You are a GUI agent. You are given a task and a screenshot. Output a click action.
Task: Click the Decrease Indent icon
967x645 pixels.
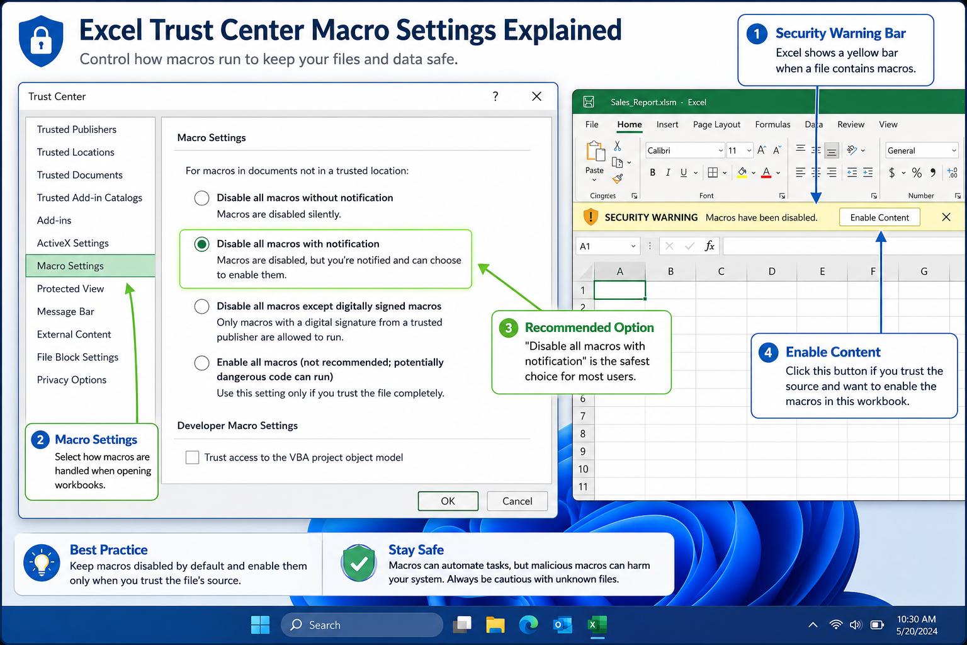(852, 173)
